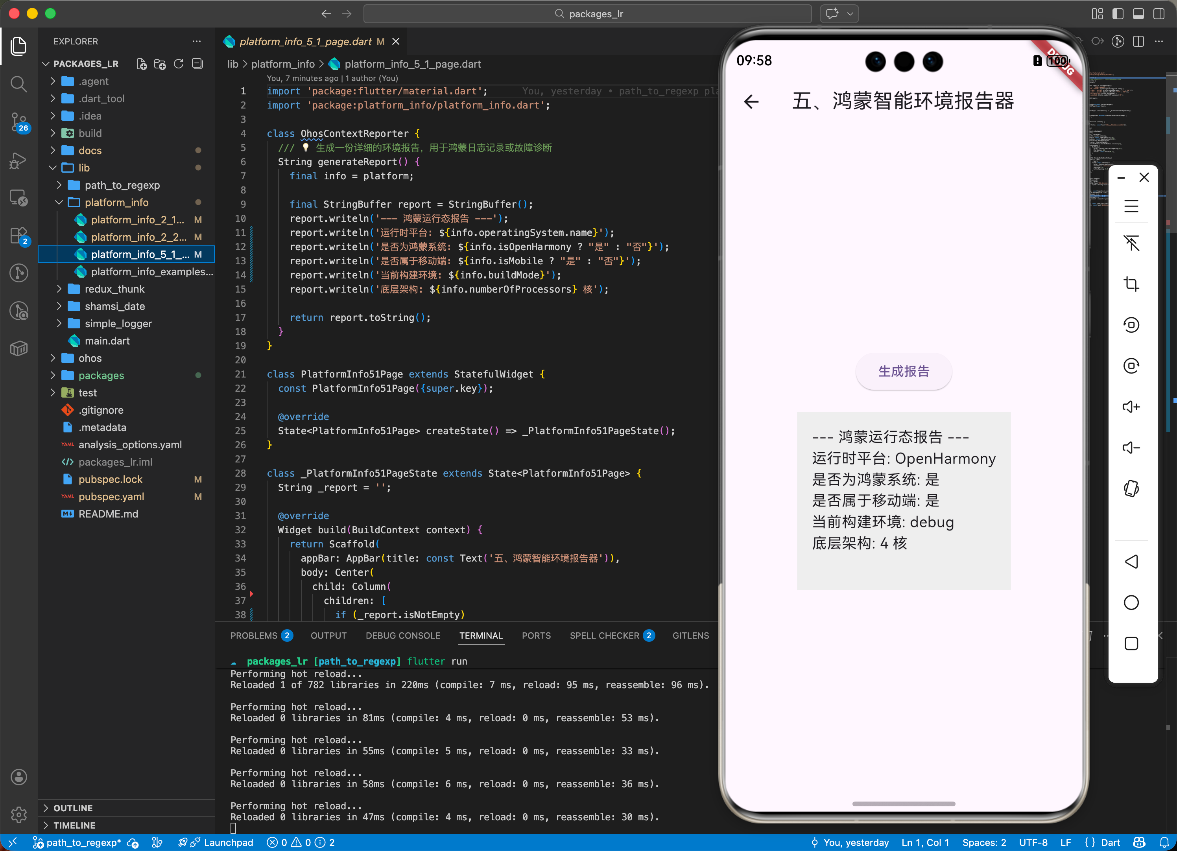Expand the OUTLINE section

[x=73, y=808]
